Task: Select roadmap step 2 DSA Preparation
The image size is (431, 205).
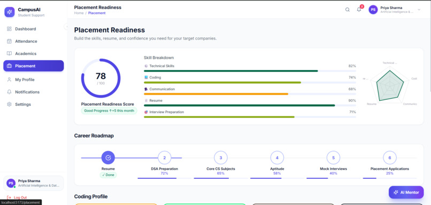Action: click(x=164, y=157)
